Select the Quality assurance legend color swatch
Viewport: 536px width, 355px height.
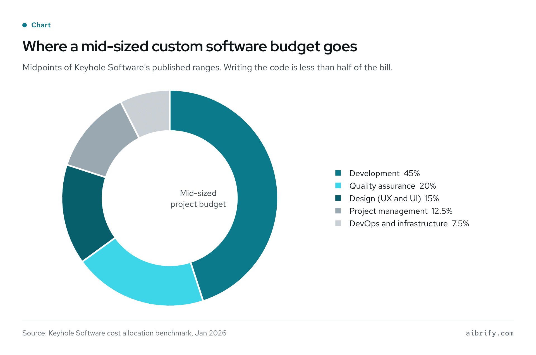tap(338, 186)
